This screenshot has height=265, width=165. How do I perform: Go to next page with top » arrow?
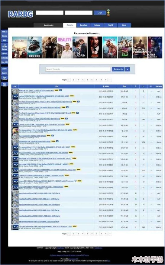point(110,80)
